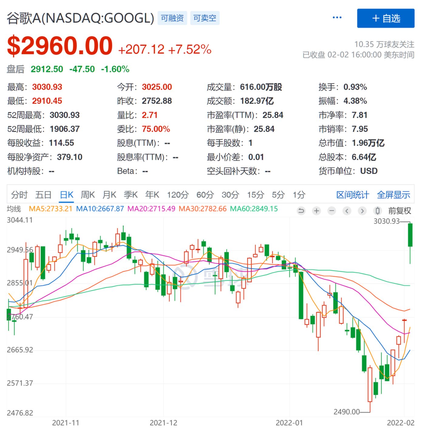Open the 区间统计 link
The image size is (425, 430).
pos(352,195)
